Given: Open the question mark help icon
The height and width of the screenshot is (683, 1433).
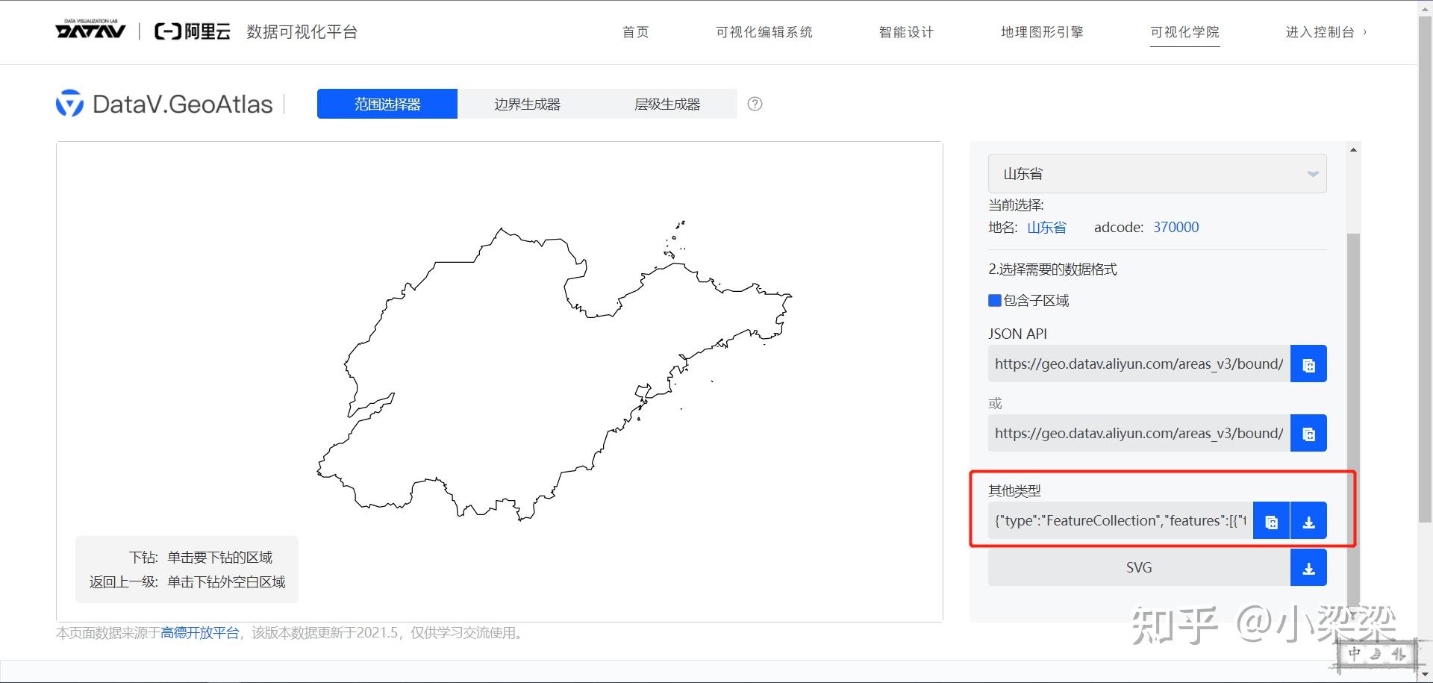Looking at the screenshot, I should coord(755,104).
